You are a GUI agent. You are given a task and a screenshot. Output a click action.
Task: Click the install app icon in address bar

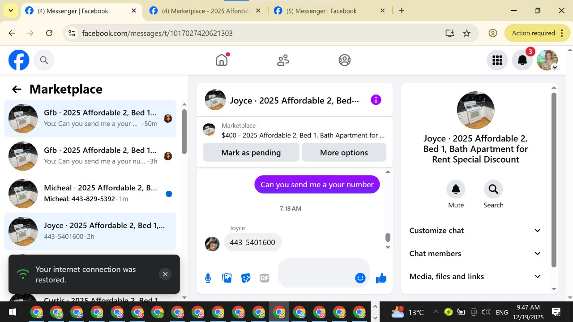[x=449, y=33]
